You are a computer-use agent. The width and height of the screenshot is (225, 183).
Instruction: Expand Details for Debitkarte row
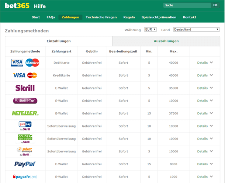205,63
